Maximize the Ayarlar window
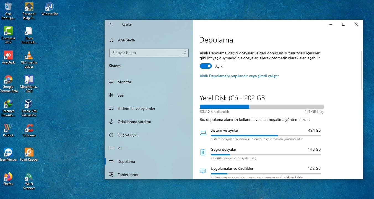The width and height of the screenshot is (374, 199). 344,24
